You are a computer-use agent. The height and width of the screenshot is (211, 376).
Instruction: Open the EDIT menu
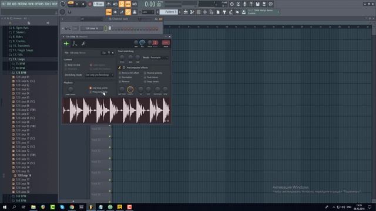pyautogui.click(x=9, y=4)
